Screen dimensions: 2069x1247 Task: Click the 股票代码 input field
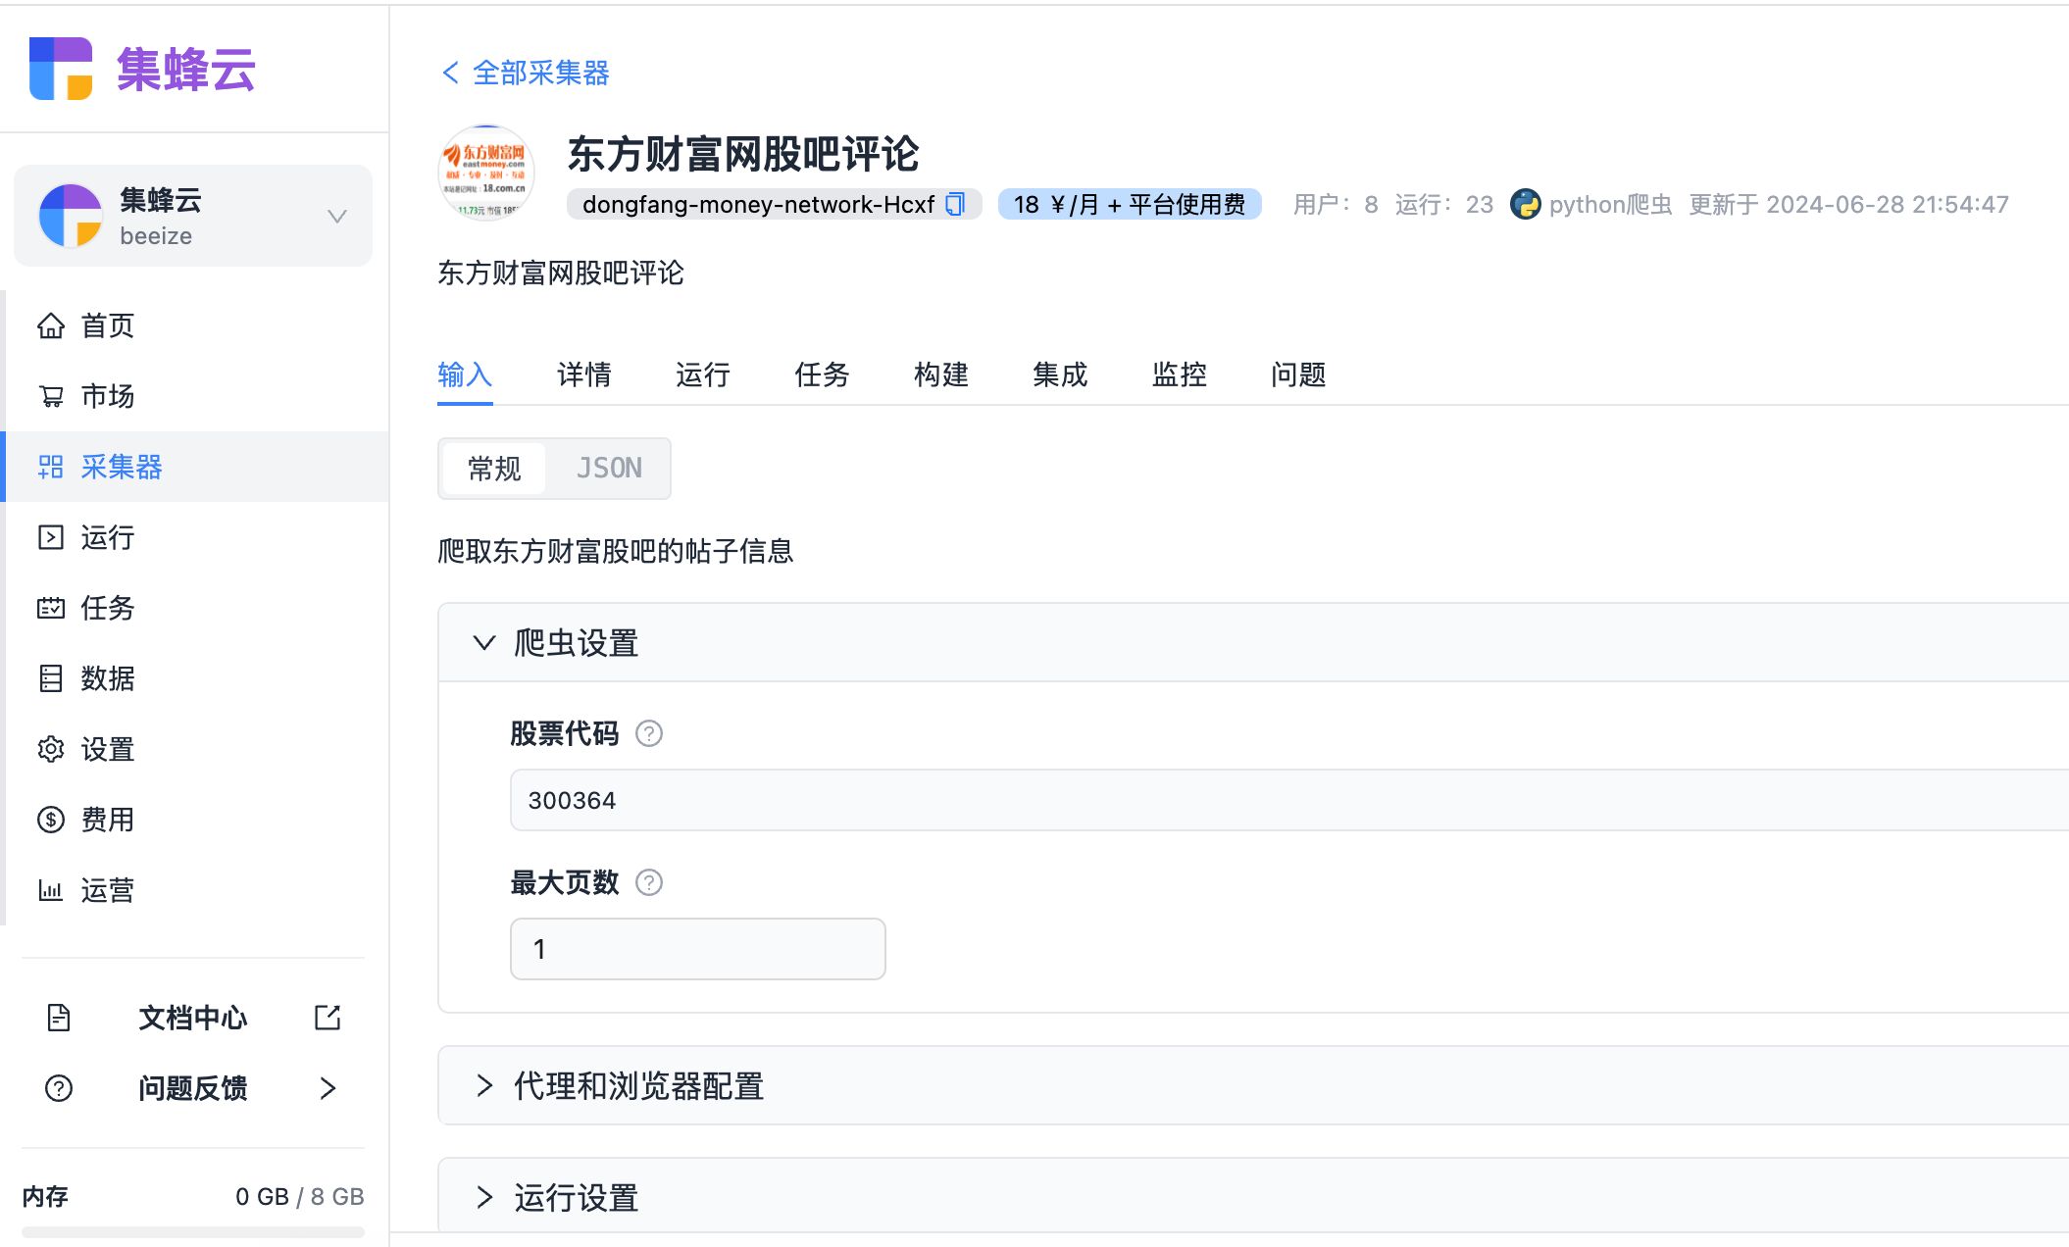click(x=1275, y=800)
